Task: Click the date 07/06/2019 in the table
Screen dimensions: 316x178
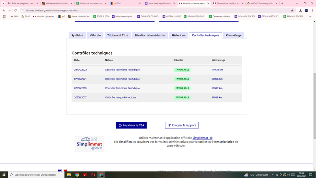Action: coord(80,88)
